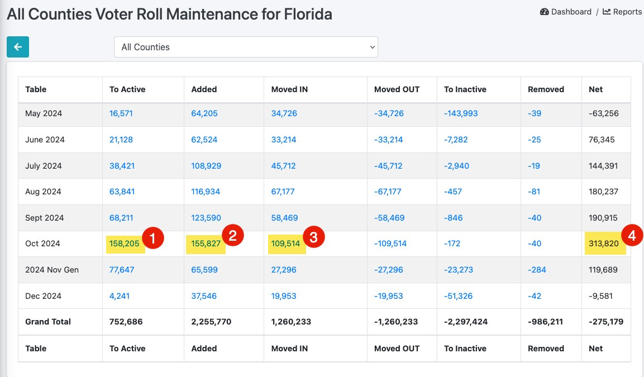This screenshot has height=377, width=644.
Task: Click the top To Active column header
Action: pyautogui.click(x=127, y=89)
